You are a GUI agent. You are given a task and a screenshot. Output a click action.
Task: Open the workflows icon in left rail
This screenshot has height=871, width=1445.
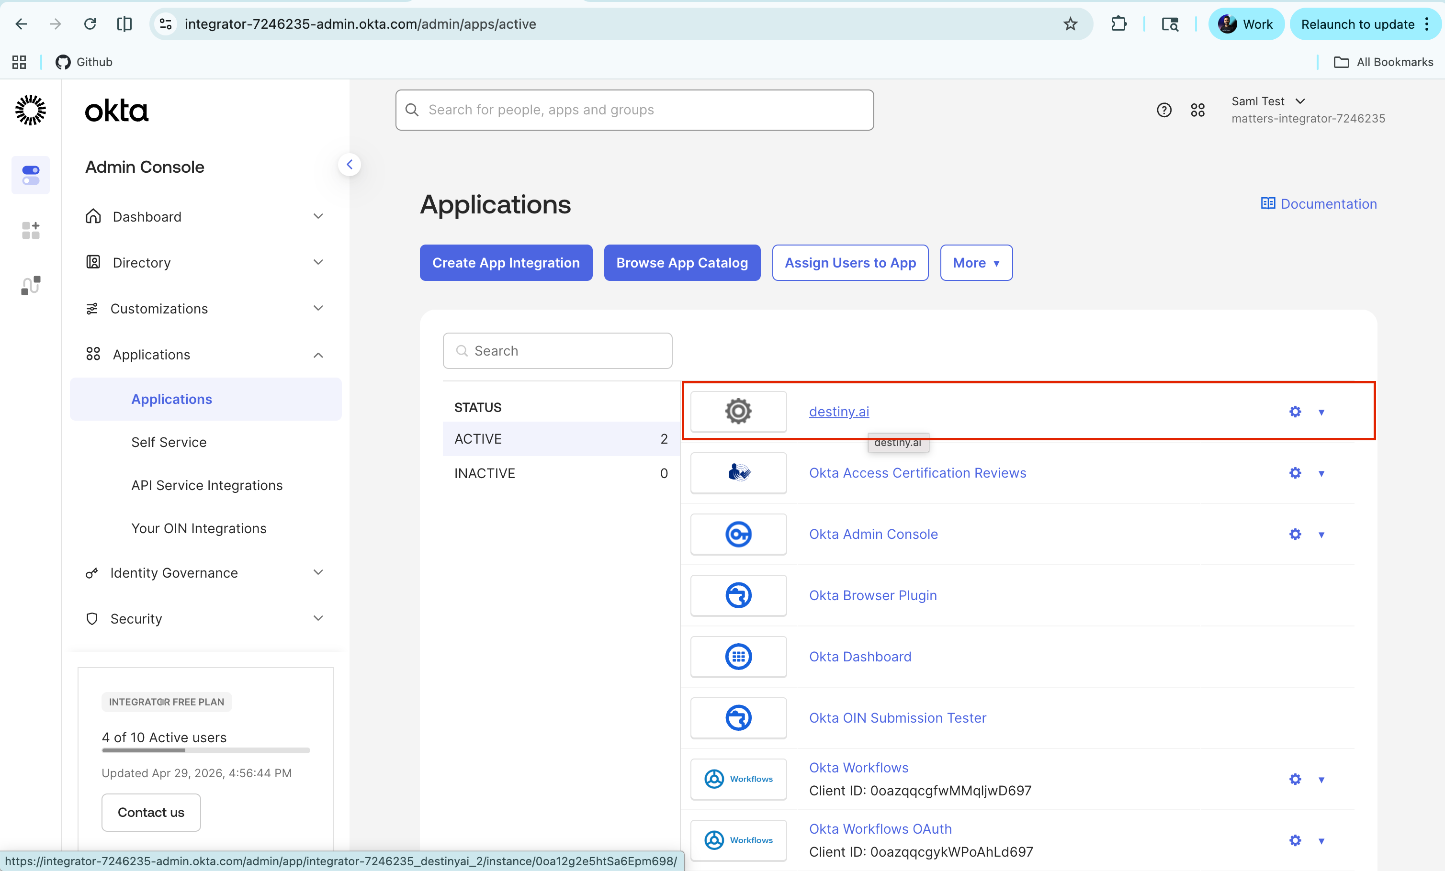coord(31,285)
